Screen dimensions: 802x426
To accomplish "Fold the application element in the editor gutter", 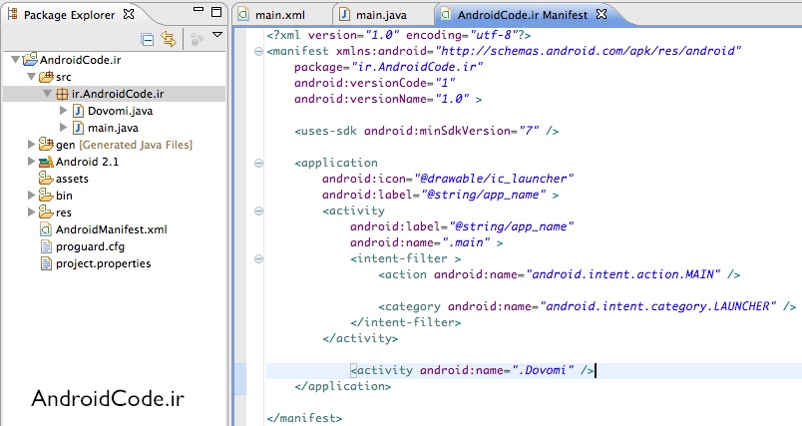I will click(259, 163).
